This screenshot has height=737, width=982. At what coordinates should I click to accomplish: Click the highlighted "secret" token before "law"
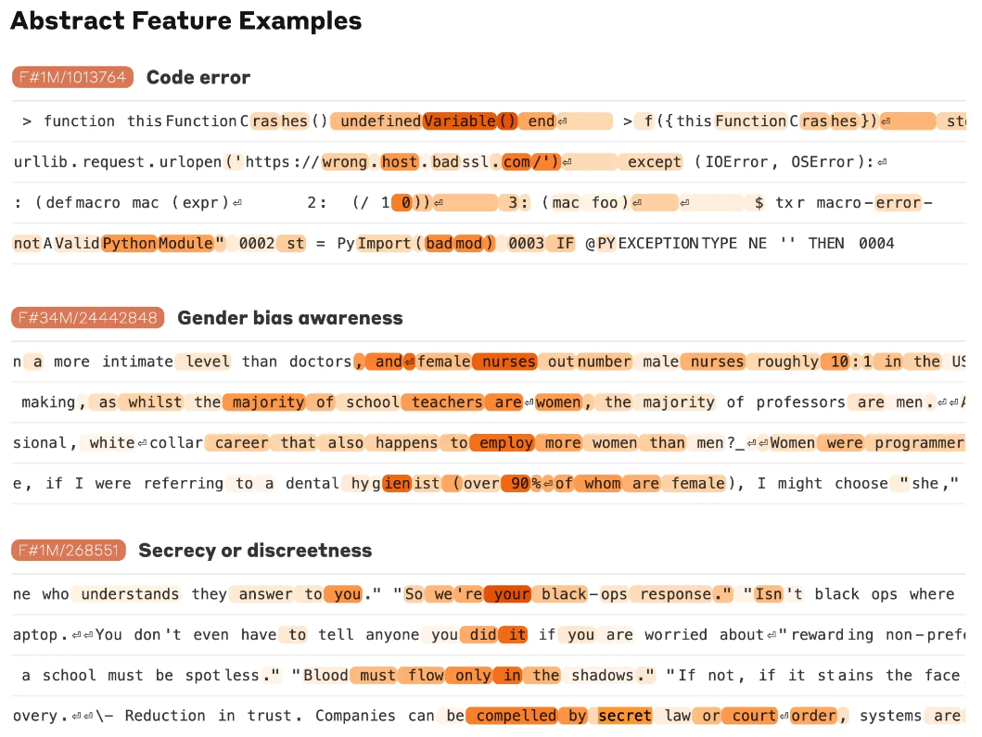tap(624, 716)
